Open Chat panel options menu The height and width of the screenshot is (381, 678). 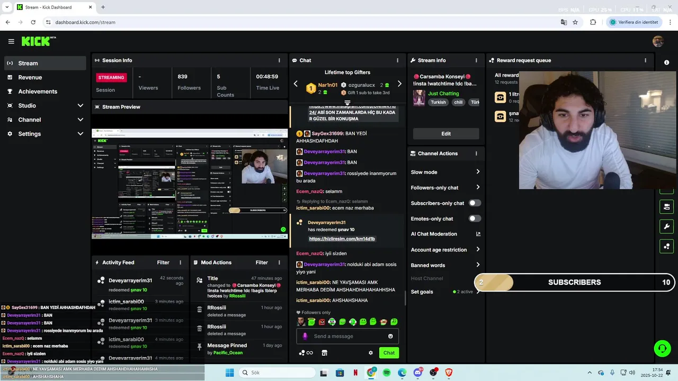point(397,60)
